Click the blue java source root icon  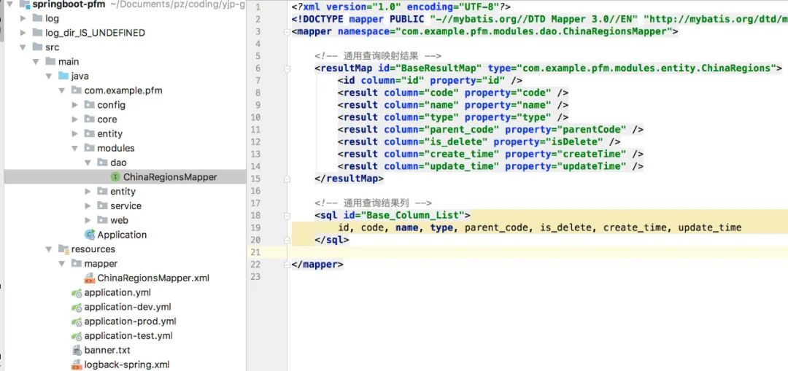[63, 76]
